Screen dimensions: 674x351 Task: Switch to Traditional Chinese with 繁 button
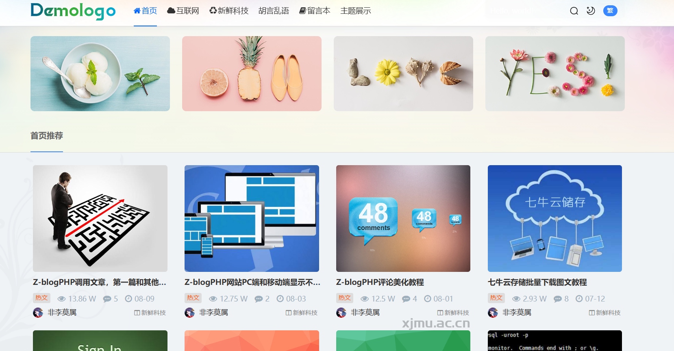[610, 11]
